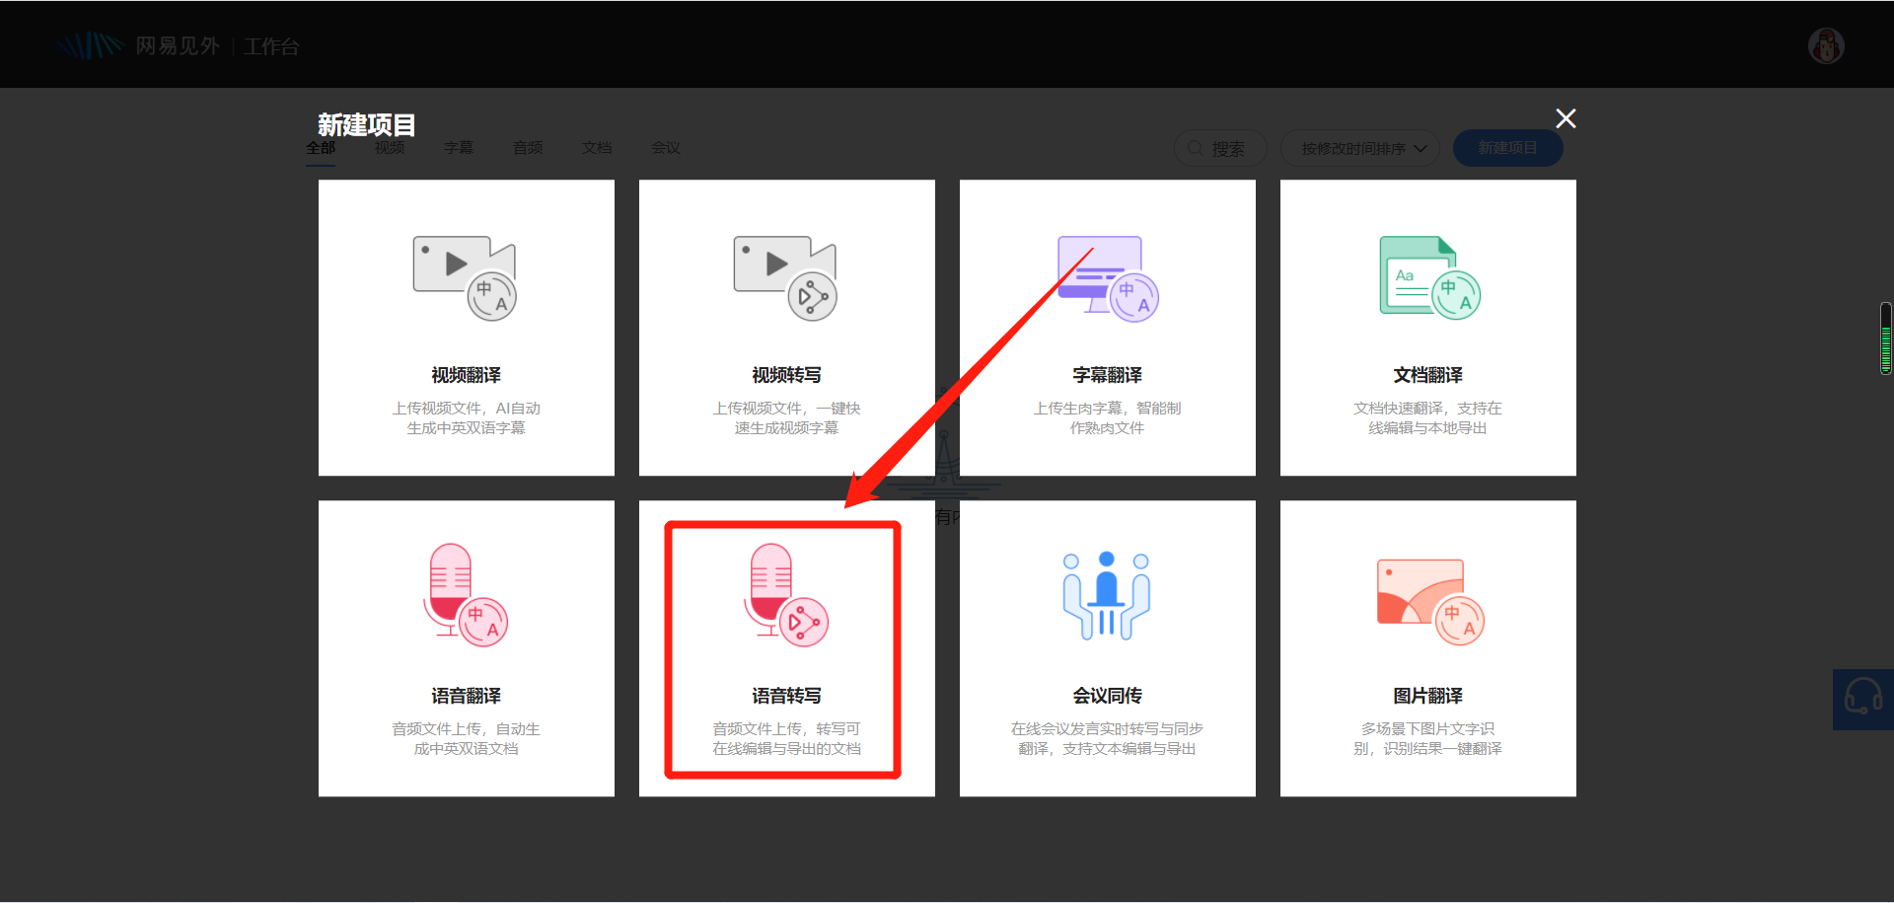This screenshot has height=903, width=1894.
Task: Select the 文档翻译 title text
Action: [1427, 375]
